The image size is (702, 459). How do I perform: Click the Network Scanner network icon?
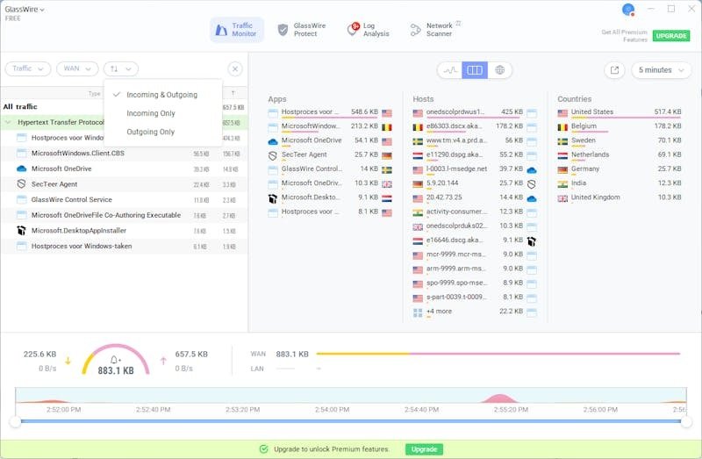(x=415, y=30)
